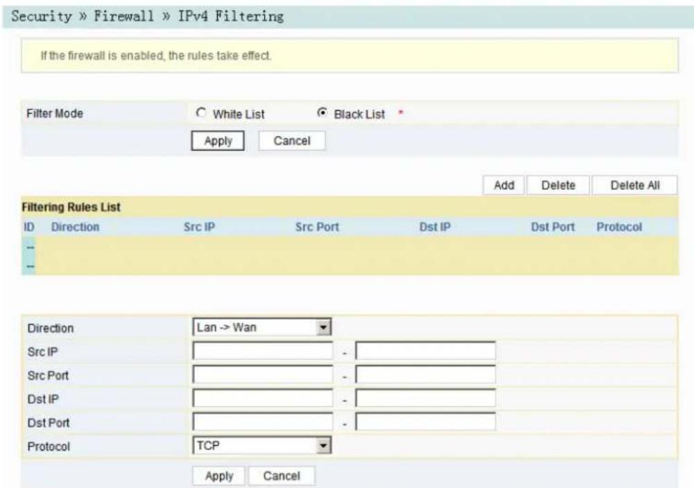The height and width of the screenshot is (488, 694).
Task: Click the Src Port column header
Action: point(317,227)
